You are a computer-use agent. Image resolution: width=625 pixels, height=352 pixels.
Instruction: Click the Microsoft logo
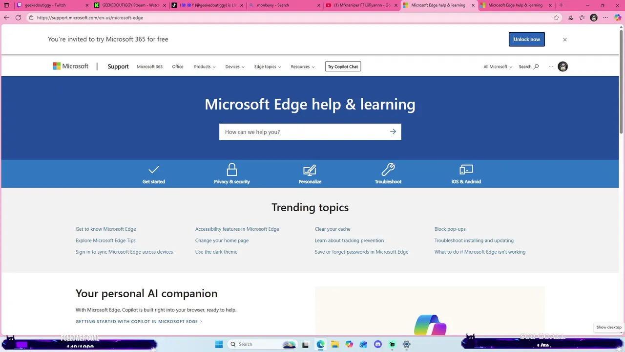click(71, 66)
